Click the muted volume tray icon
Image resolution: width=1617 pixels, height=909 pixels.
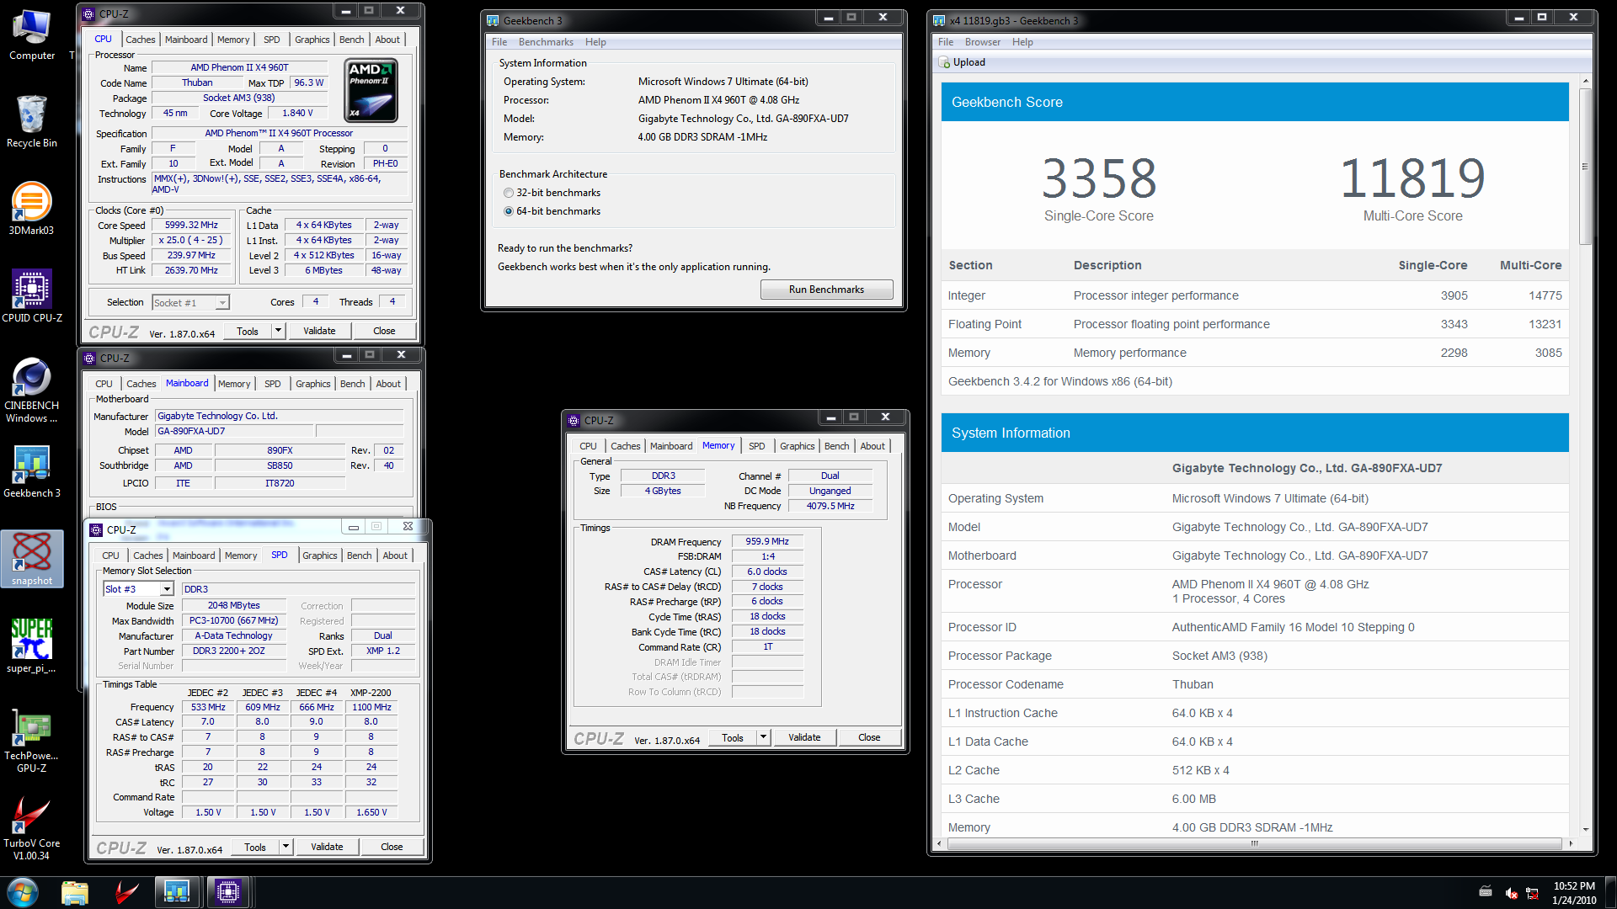point(1511,893)
